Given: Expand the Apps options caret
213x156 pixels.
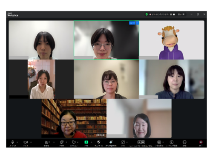Looking at the screenshot, I should (127, 142).
